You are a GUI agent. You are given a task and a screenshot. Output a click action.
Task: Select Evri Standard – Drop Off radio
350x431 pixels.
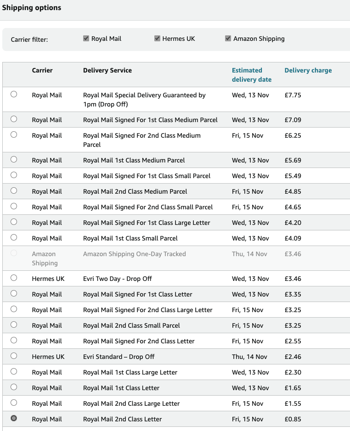14,356
